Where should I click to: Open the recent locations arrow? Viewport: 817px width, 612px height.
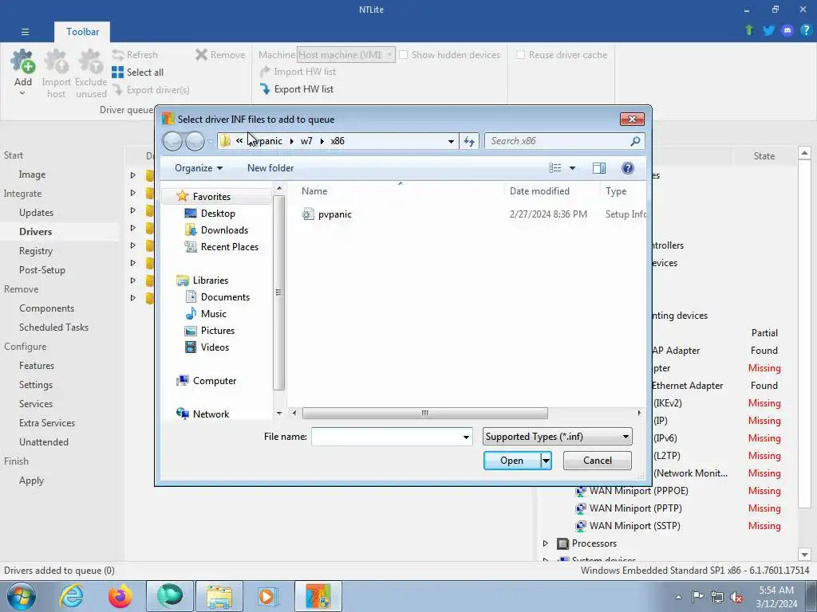point(211,141)
